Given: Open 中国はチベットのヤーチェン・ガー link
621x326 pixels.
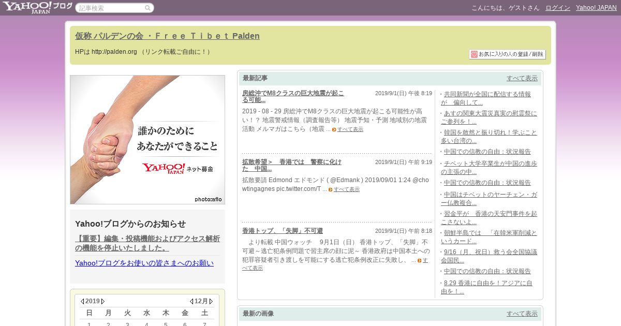Looking at the screenshot, I should point(490,199).
